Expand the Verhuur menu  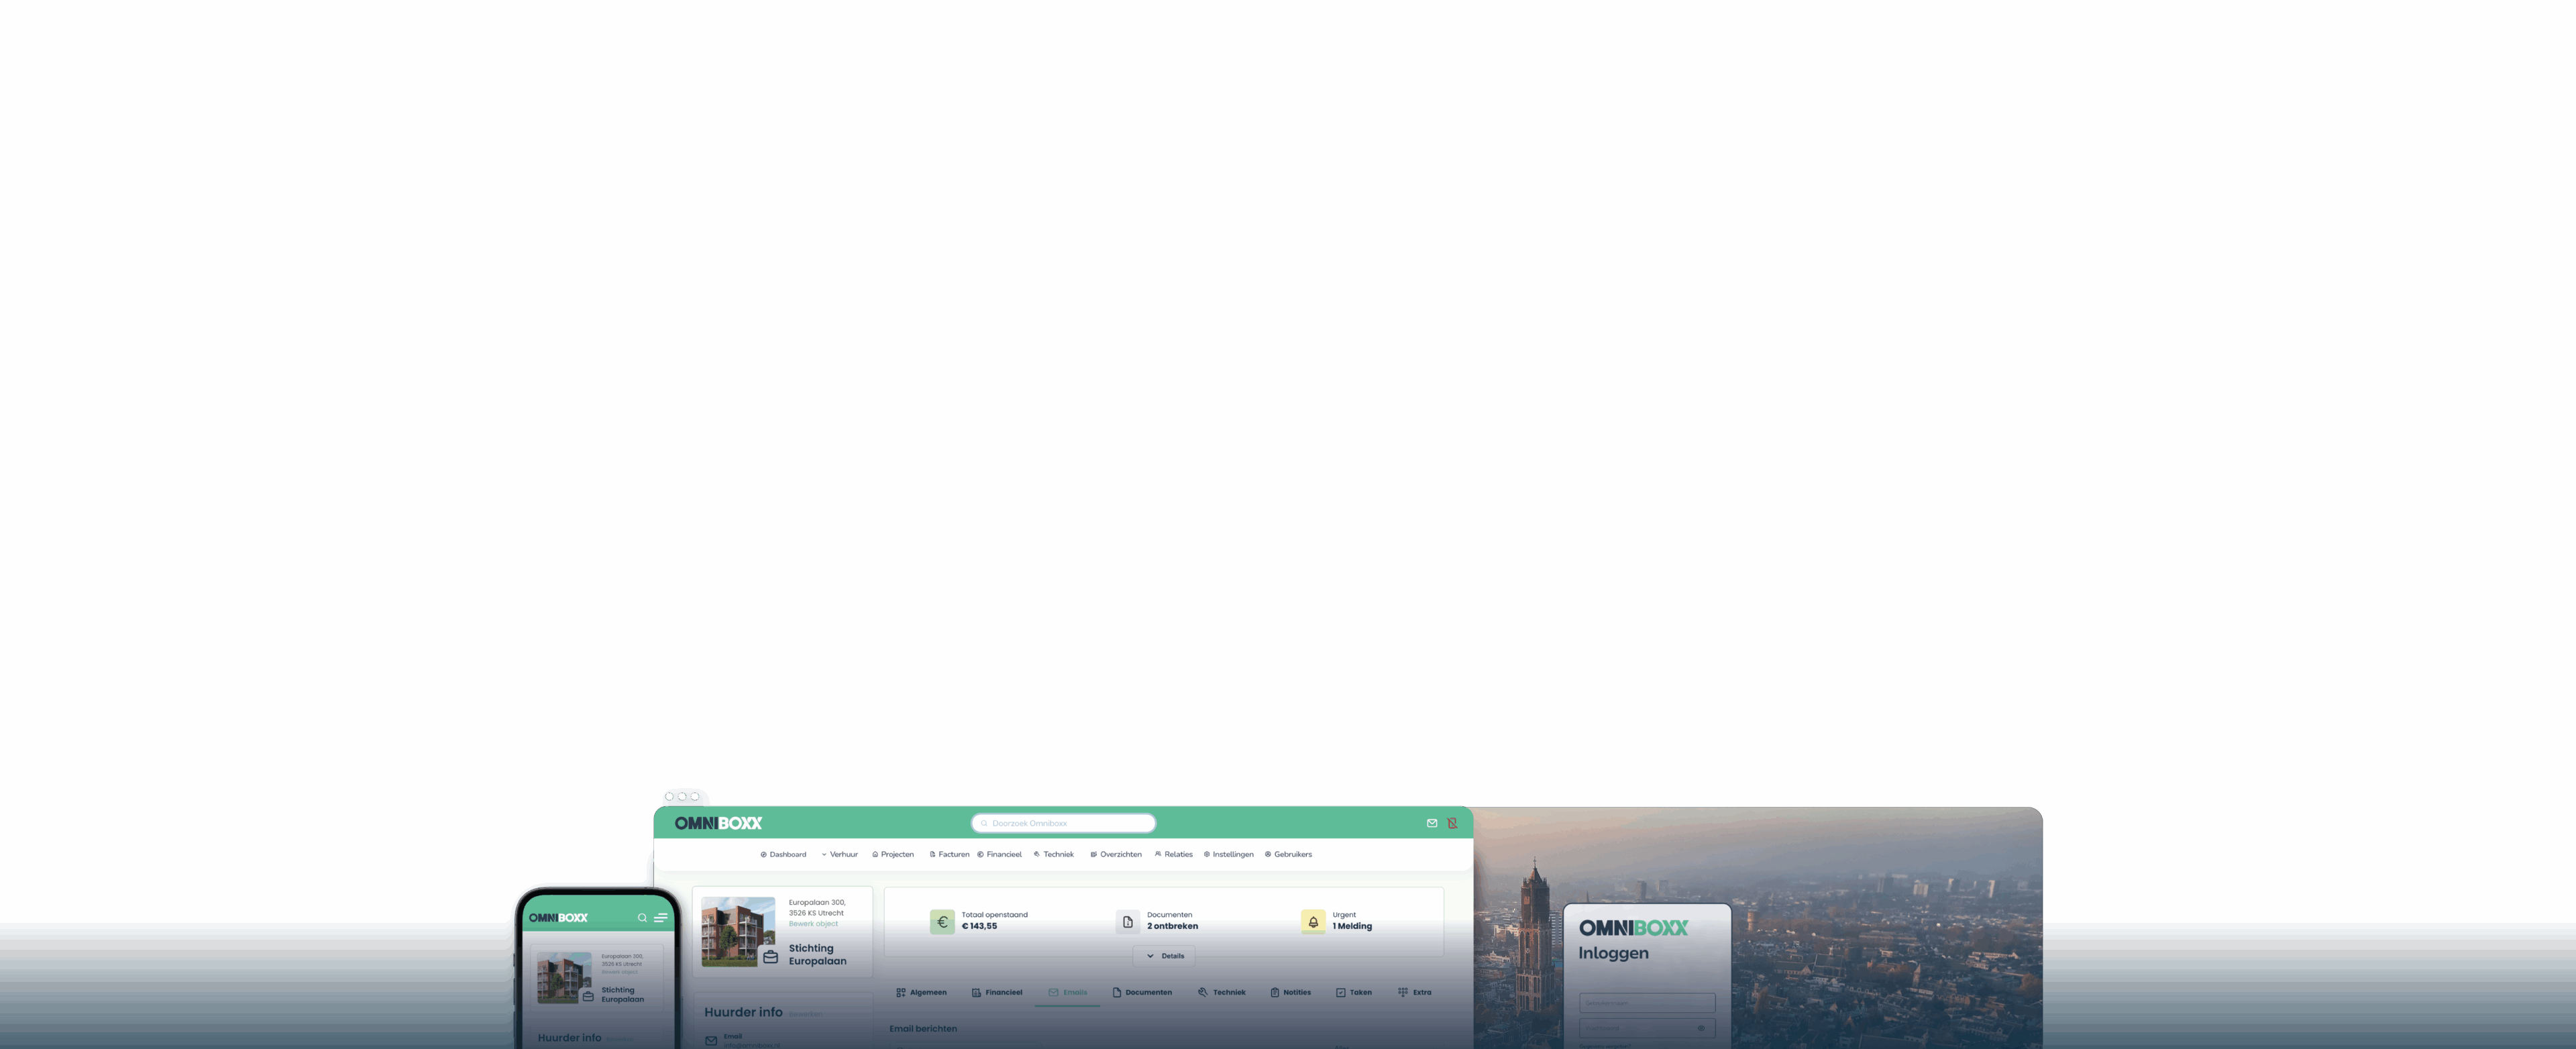(x=840, y=854)
